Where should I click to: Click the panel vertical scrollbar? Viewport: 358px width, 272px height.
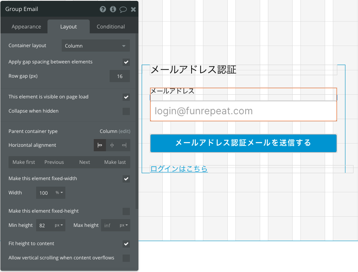point(137,121)
